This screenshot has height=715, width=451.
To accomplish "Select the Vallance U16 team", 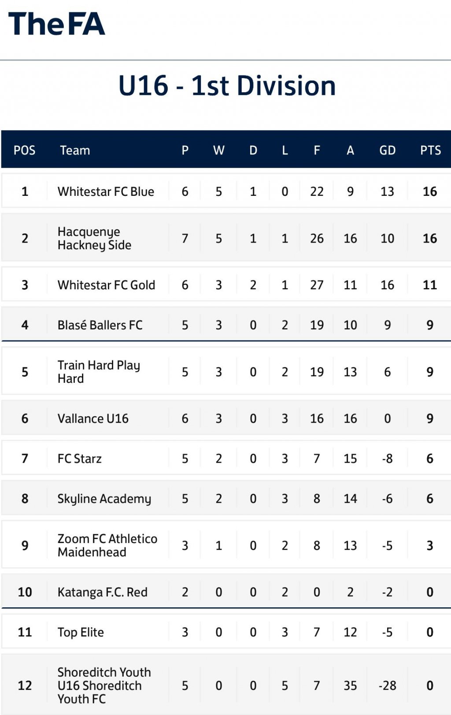I will [x=93, y=419].
